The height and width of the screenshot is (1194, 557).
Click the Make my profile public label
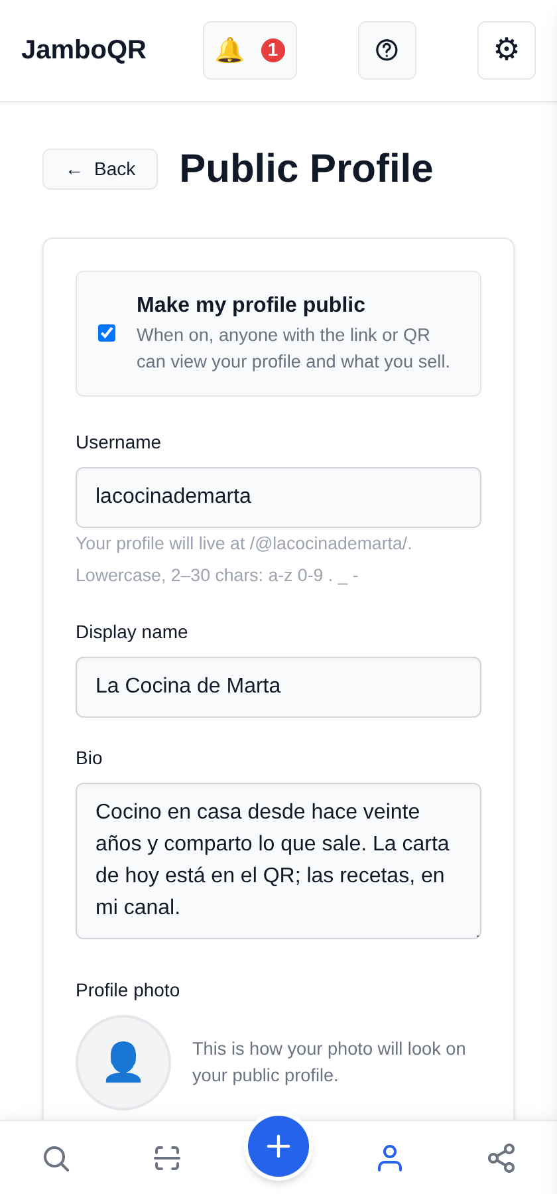[x=251, y=304]
